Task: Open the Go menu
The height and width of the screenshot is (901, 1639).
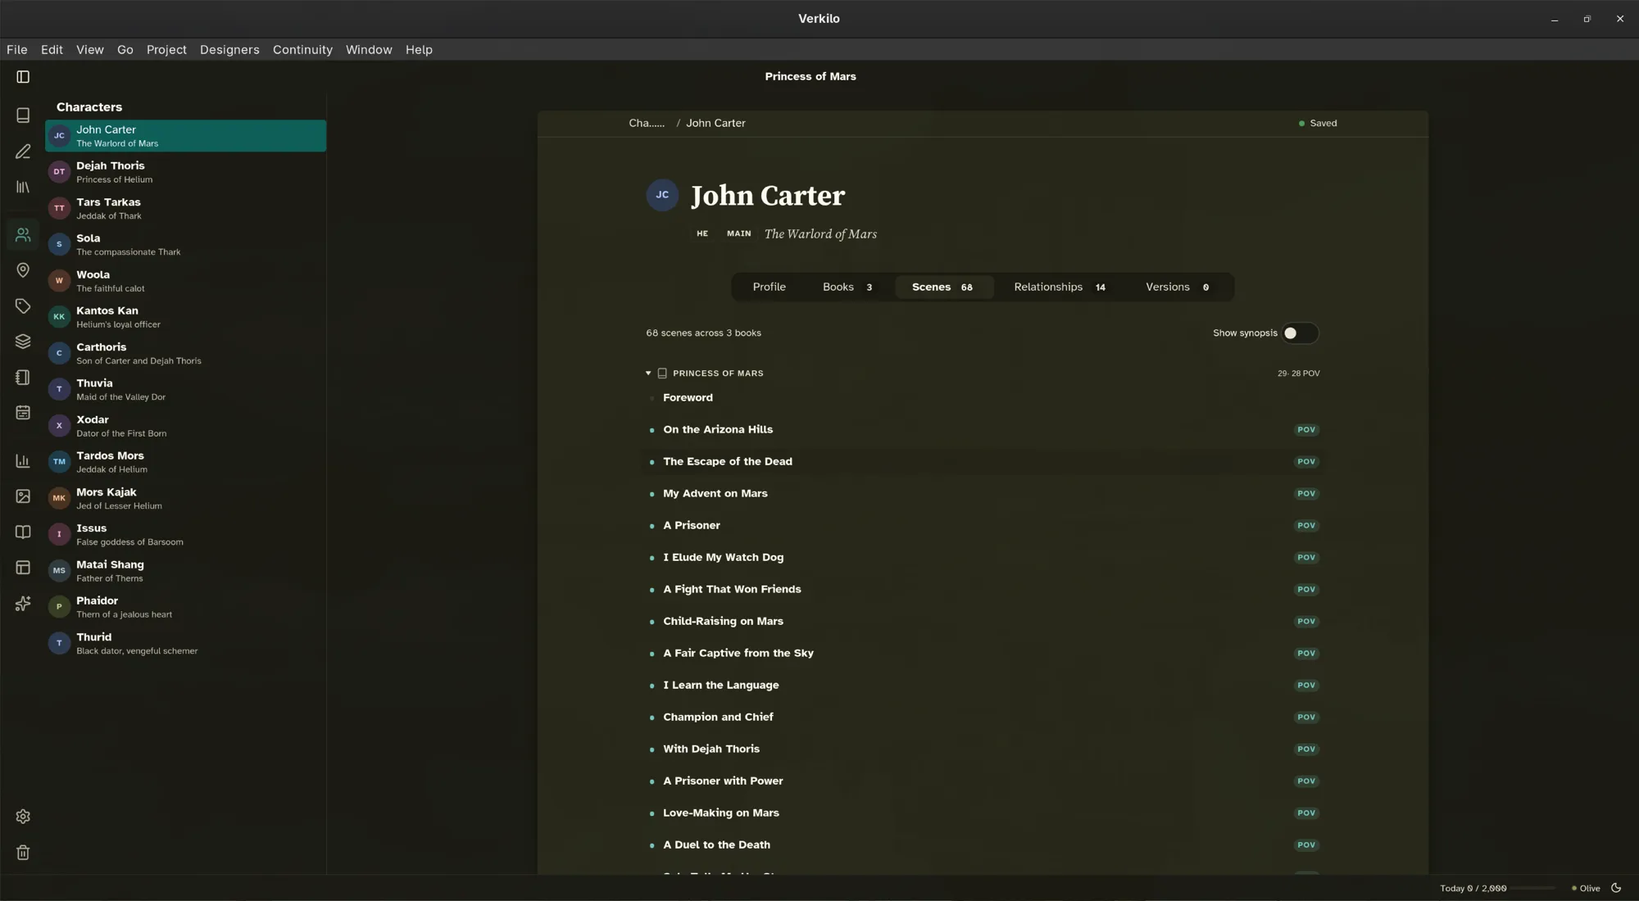Action: point(125,50)
